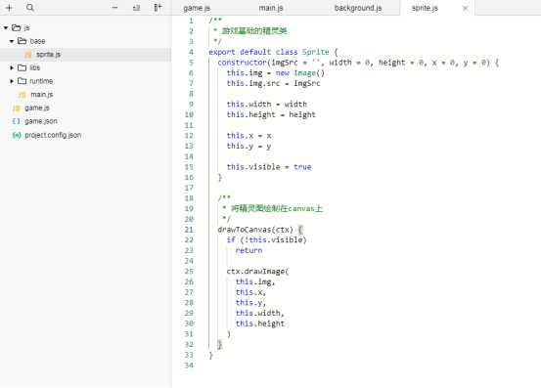Screen dimensions: 541x388
Task: Switch to the background.js tab
Action: click(x=358, y=8)
